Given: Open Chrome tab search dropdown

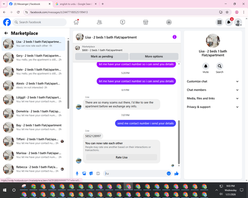Looking at the screenshot, I should pyautogui.click(x=4, y=4).
